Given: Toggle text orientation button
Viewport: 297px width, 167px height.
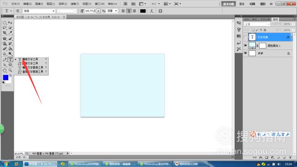Looking at the screenshot, I should click(x=17, y=11).
